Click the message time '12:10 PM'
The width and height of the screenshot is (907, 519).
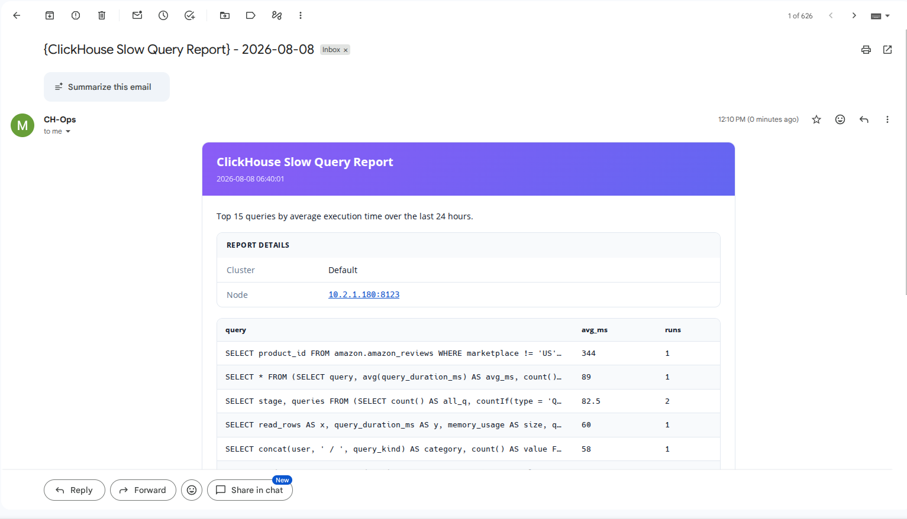pyautogui.click(x=732, y=119)
